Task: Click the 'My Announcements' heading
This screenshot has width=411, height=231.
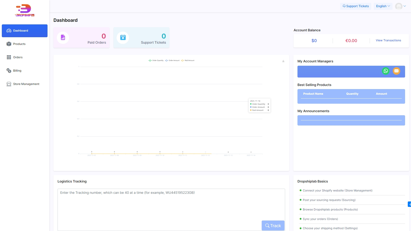Action: (x=313, y=111)
